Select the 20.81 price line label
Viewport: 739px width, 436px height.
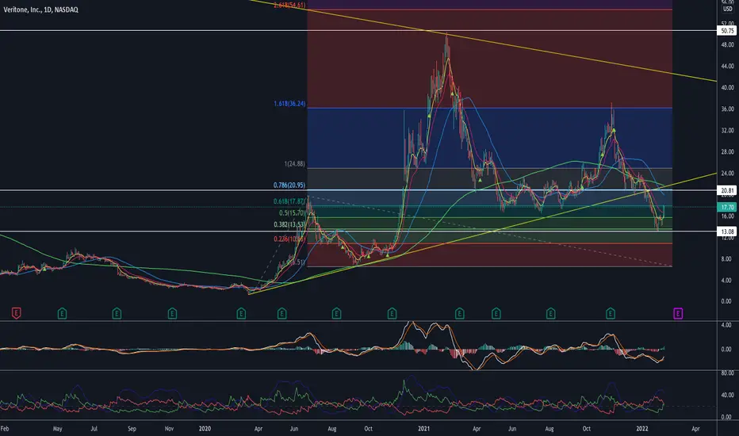726,190
